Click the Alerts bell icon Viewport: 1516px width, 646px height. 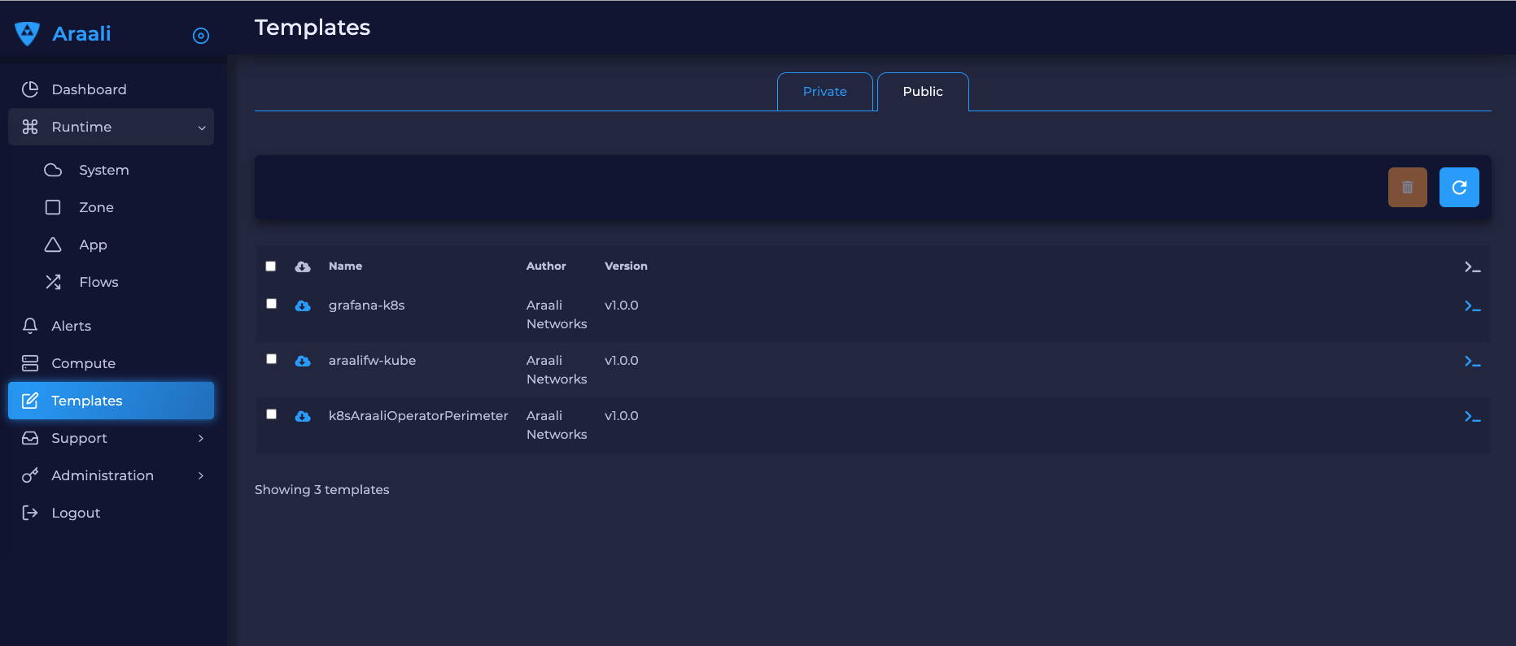[30, 326]
